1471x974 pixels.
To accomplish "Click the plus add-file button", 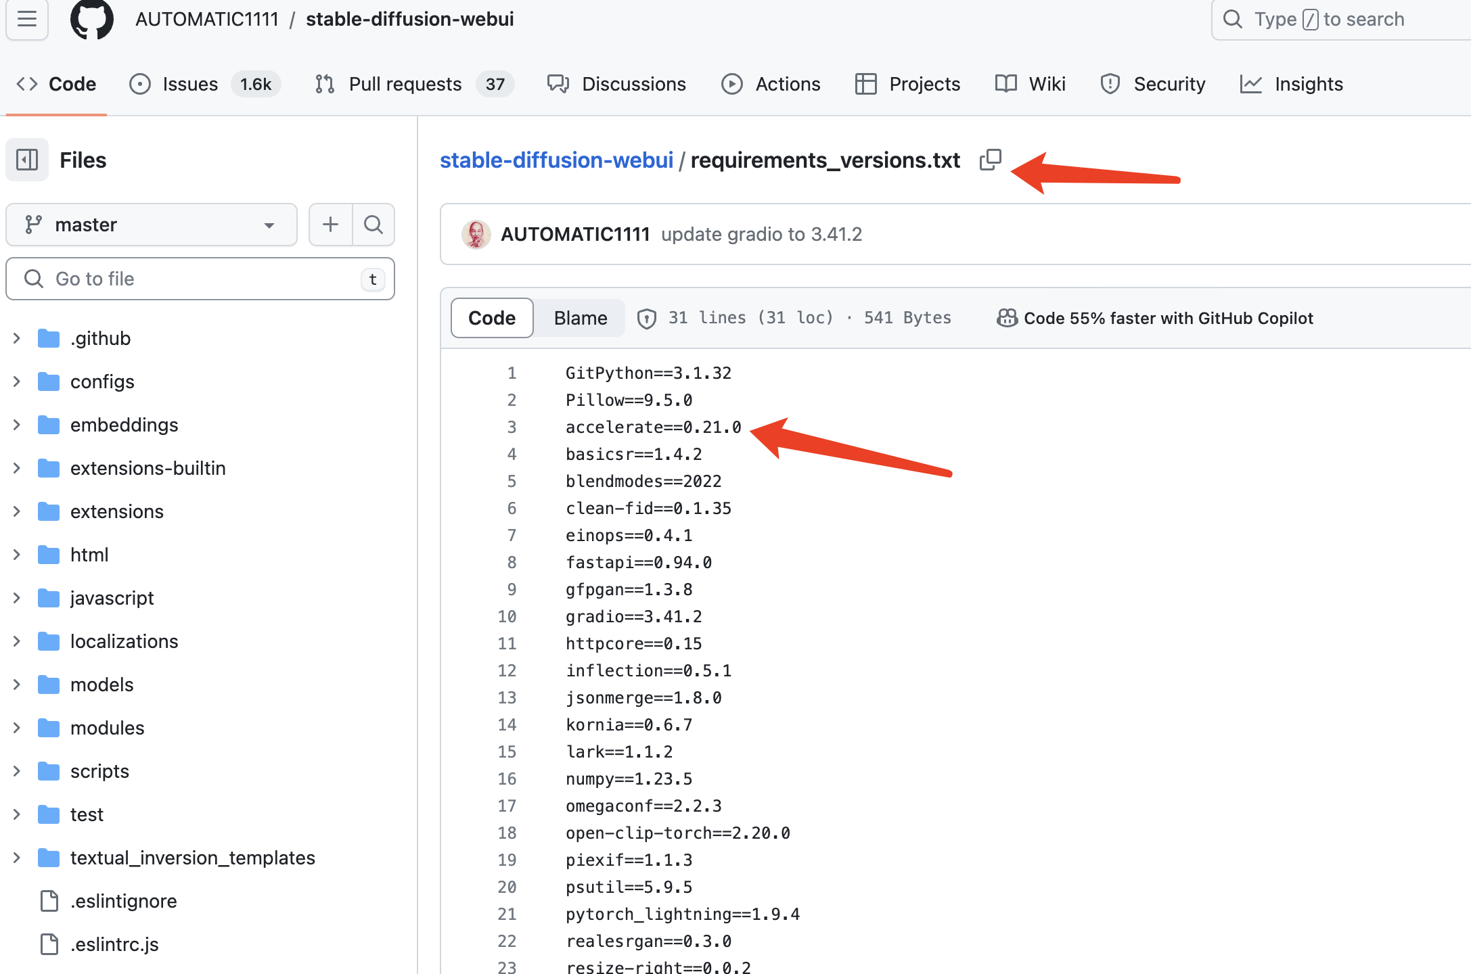I will 330,225.
